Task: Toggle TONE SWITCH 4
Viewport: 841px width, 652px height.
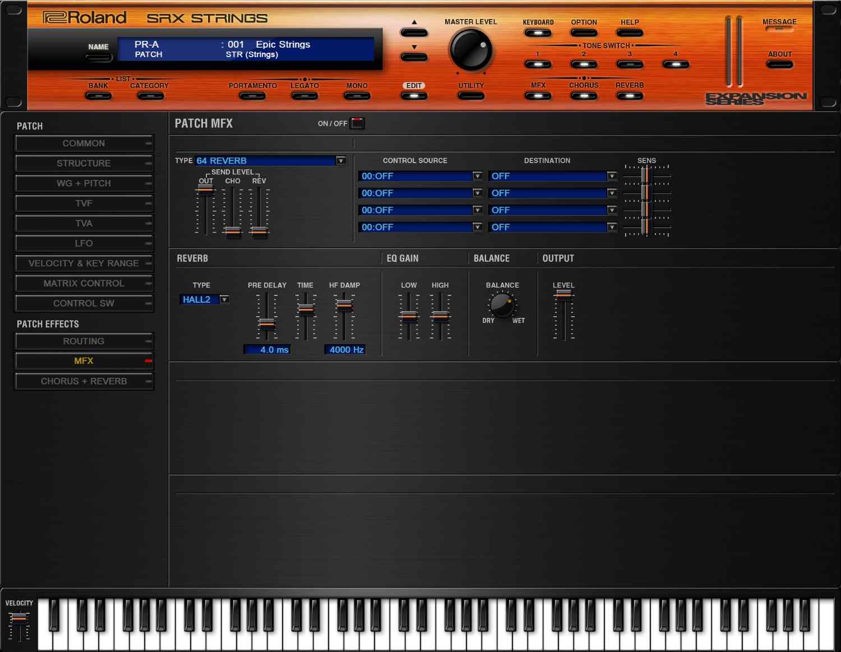Action: (676, 64)
